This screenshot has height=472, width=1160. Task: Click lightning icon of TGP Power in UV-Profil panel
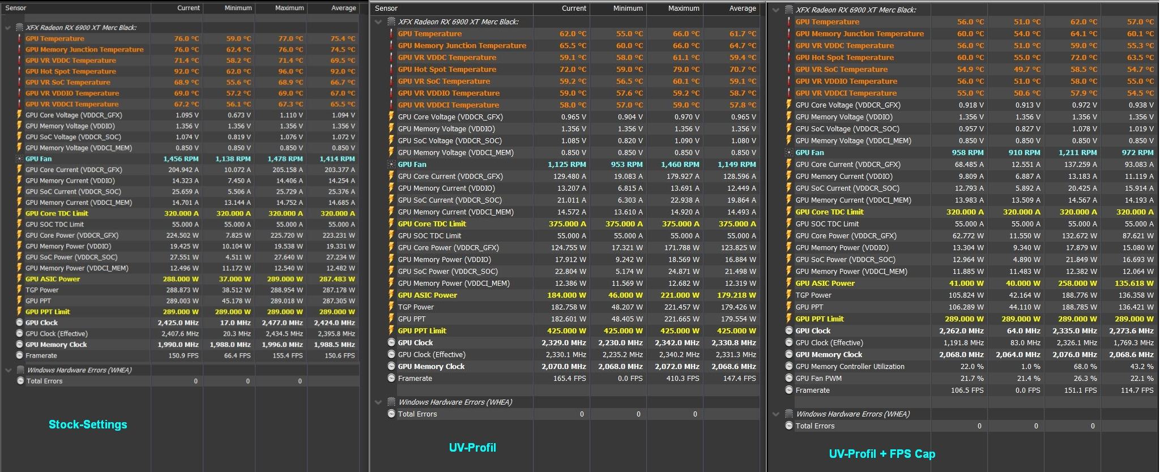coord(391,307)
